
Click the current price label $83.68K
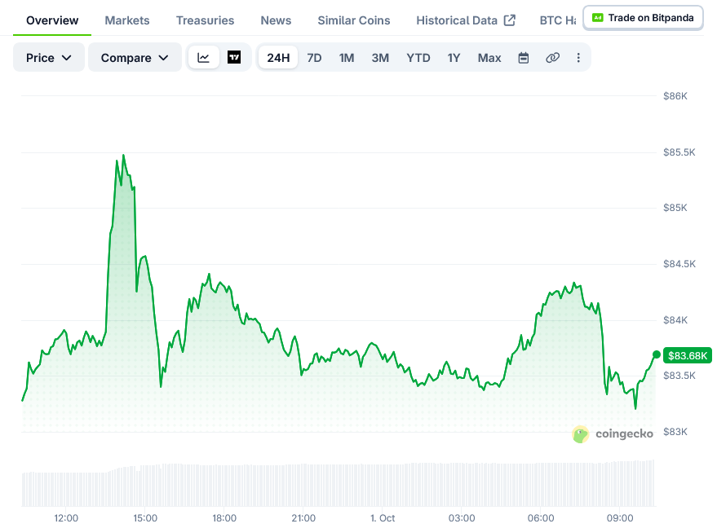coord(688,355)
